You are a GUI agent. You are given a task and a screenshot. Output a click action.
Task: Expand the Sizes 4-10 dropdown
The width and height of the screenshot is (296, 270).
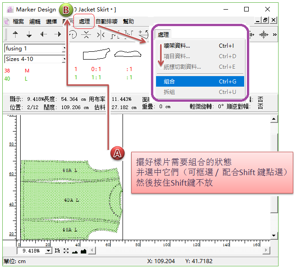point(65,59)
